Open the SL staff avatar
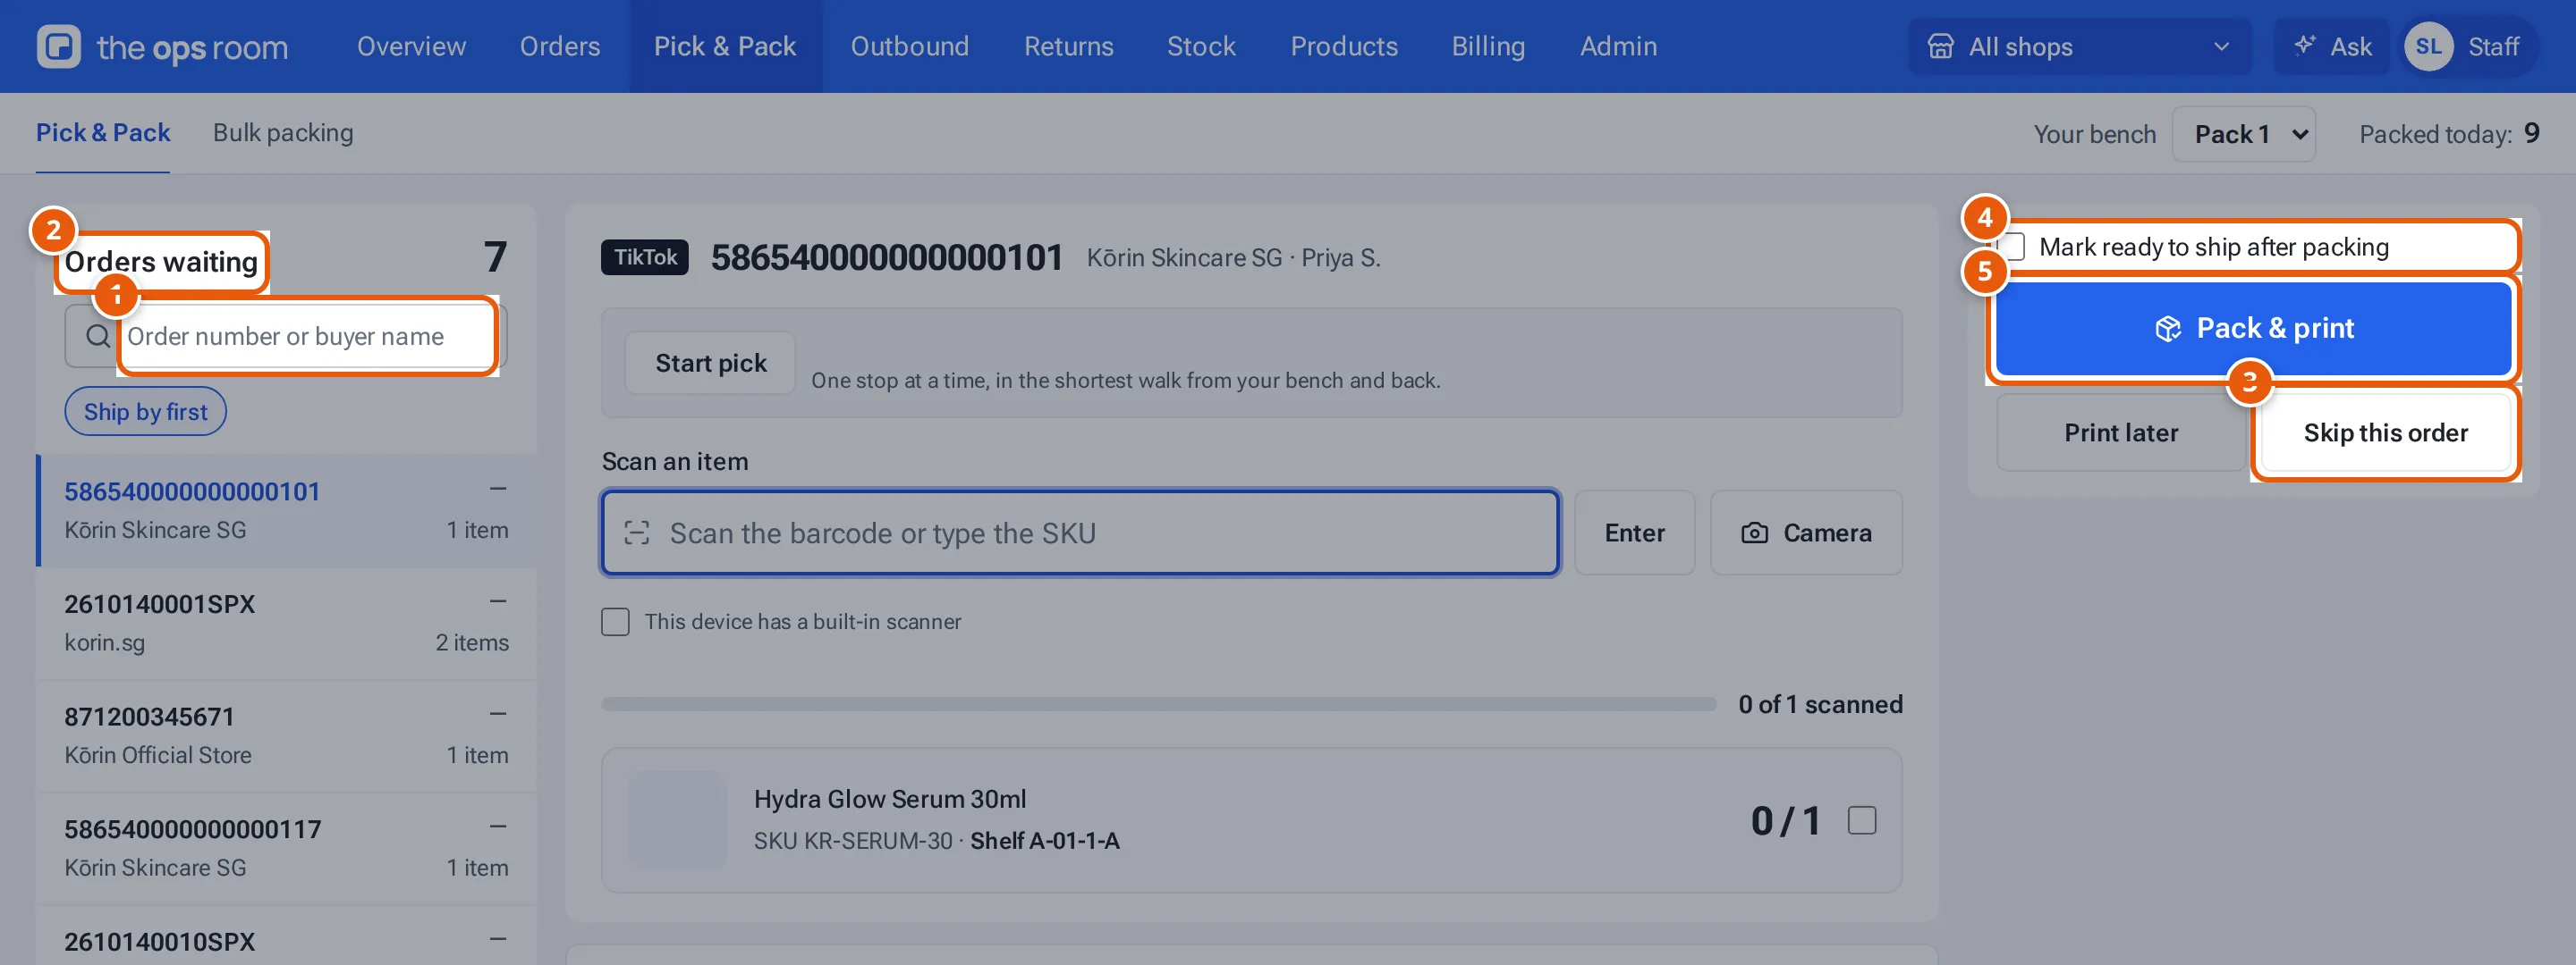 pyautogui.click(x=2429, y=46)
